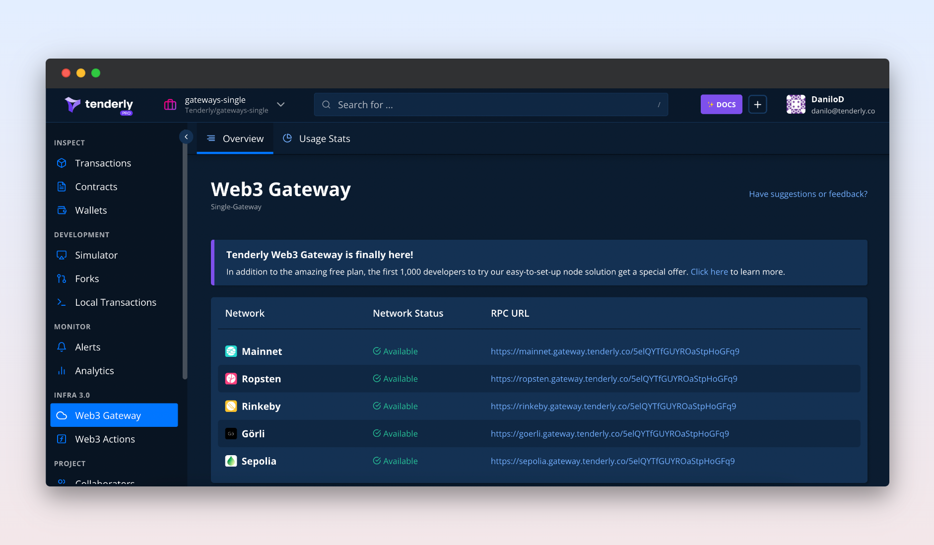Focus the 'Search for ...' input field
This screenshot has height=545, width=934.
[490, 105]
